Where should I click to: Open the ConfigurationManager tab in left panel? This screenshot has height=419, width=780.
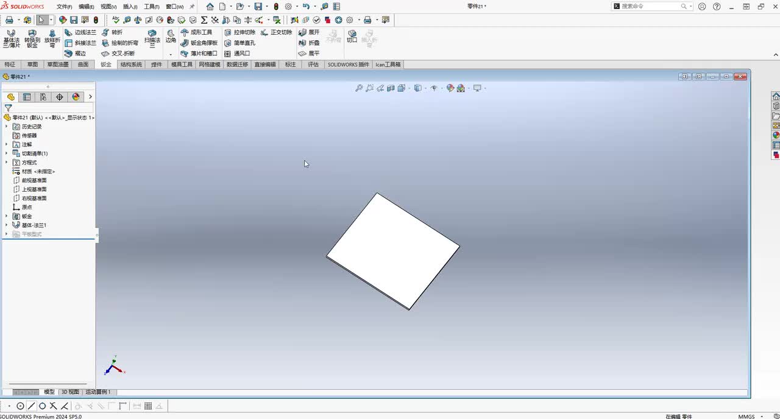43,97
